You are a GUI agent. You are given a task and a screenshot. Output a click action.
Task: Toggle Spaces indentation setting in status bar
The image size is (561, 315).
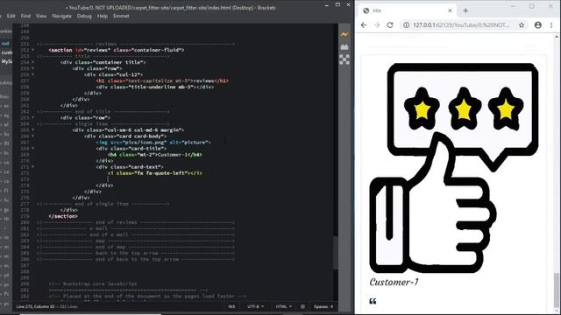coord(323,306)
